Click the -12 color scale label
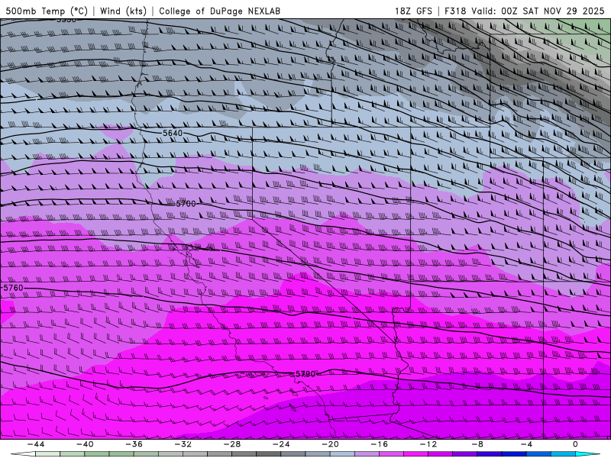Image resolution: width=611 pixels, height=458 pixels. tap(428, 444)
